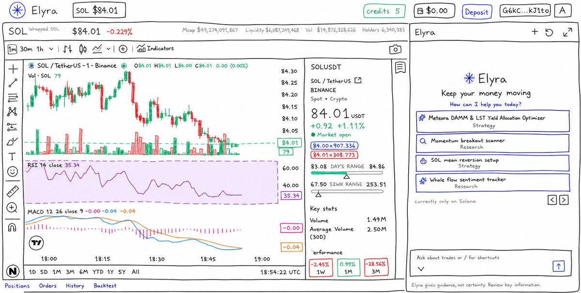Click the day's range slider marker

coord(346,177)
